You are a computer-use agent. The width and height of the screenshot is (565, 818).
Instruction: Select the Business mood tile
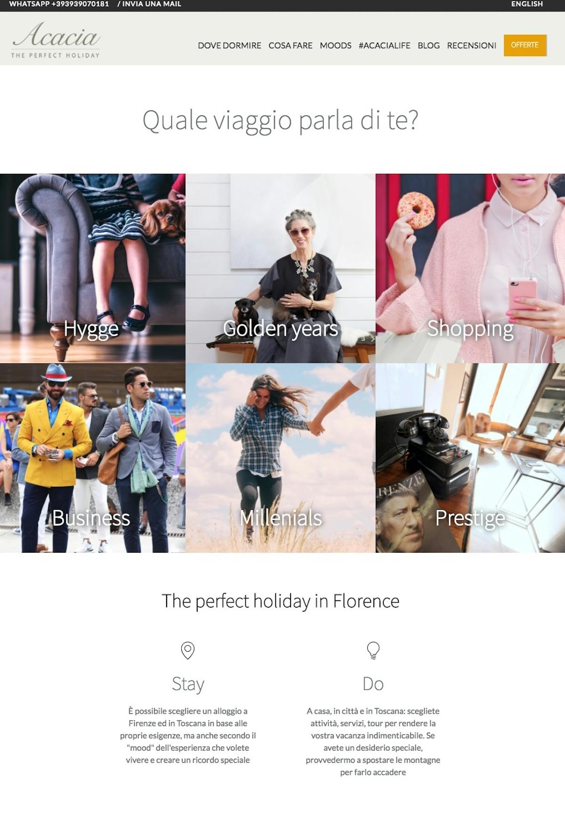[x=93, y=458]
